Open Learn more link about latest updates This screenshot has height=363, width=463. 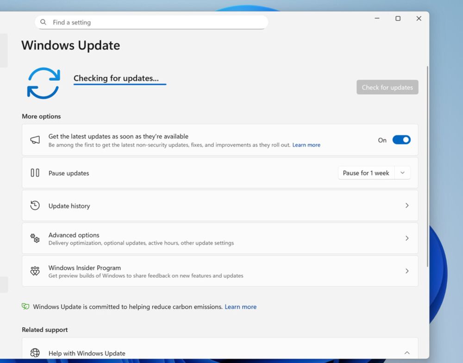(x=306, y=145)
